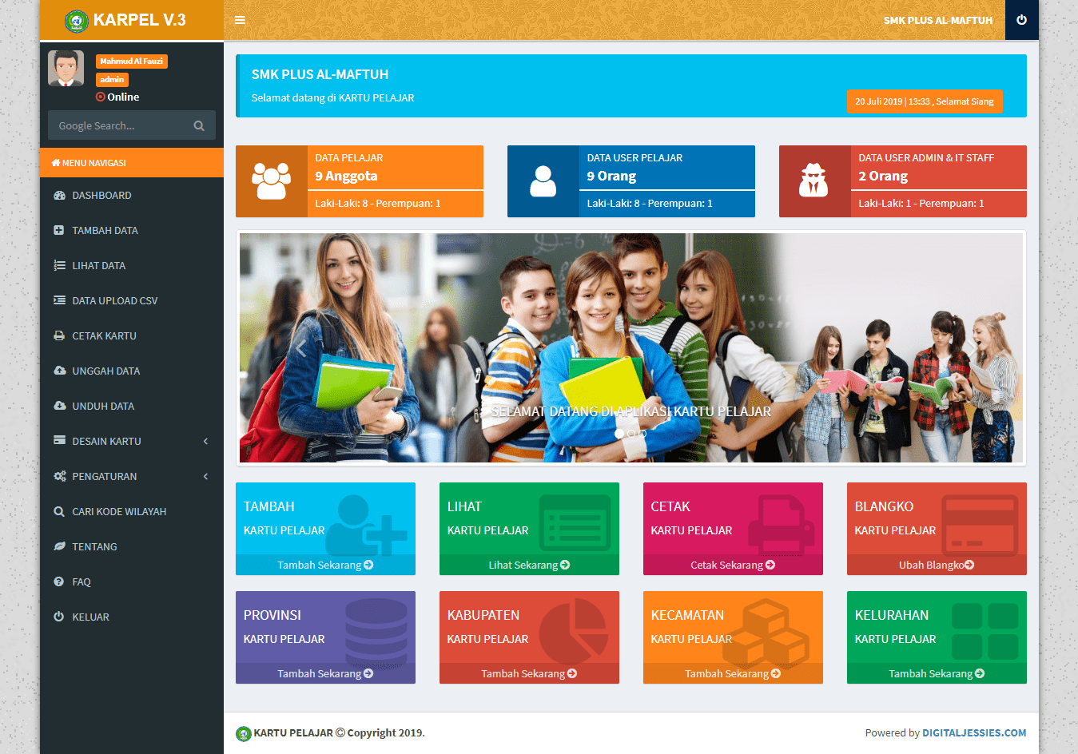This screenshot has height=754, width=1078.
Task: Click the Unggah Data cloud upload icon
Action: 59,371
